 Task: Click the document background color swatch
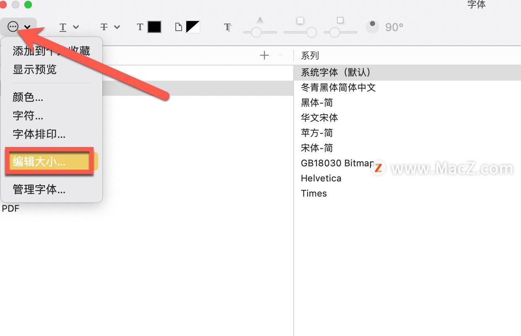(193, 27)
